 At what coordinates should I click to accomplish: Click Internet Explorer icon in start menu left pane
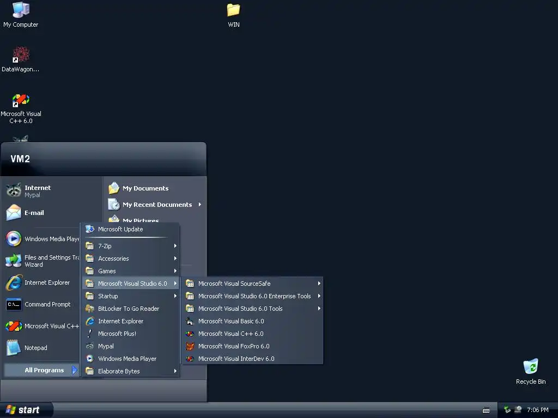click(14, 282)
